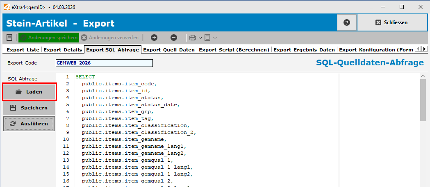Click line public.items.item_gemqual_1_lang2
430x187 pixels.
pos(137,174)
